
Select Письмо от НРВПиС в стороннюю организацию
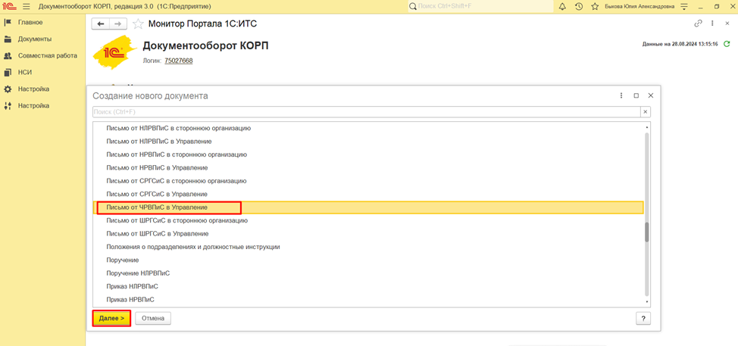tap(368, 154)
